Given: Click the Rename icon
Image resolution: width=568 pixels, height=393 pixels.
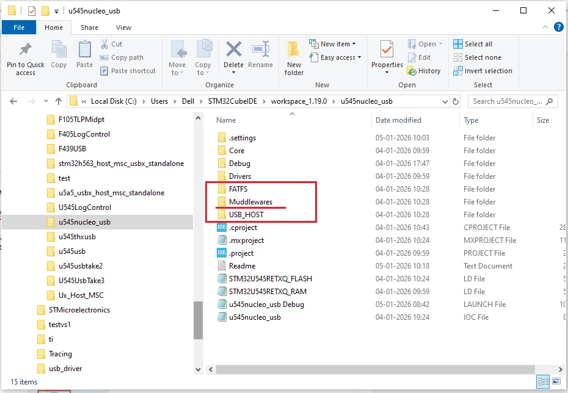Looking at the screenshot, I should pyautogui.click(x=261, y=49).
